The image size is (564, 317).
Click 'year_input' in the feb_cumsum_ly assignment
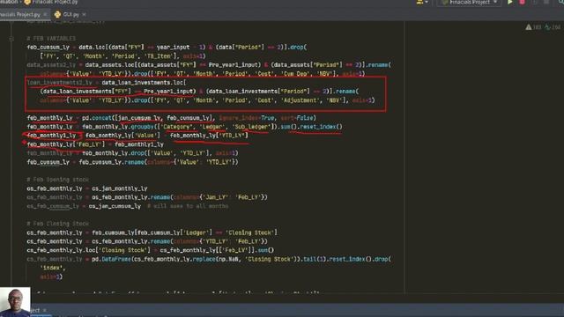pyautogui.click(x=173, y=47)
